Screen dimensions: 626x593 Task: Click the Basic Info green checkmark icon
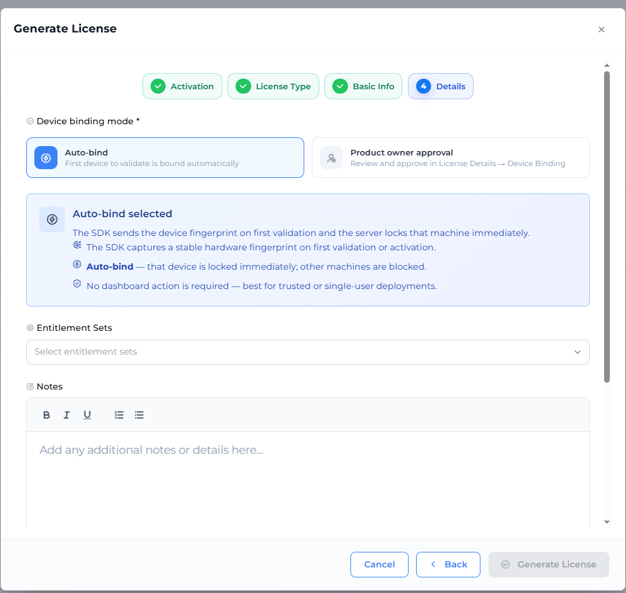(x=340, y=86)
